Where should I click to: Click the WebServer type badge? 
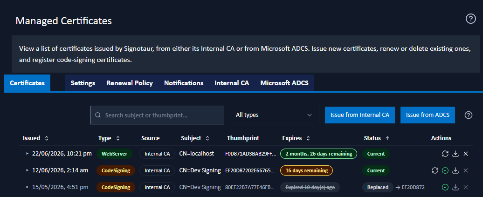(114, 154)
